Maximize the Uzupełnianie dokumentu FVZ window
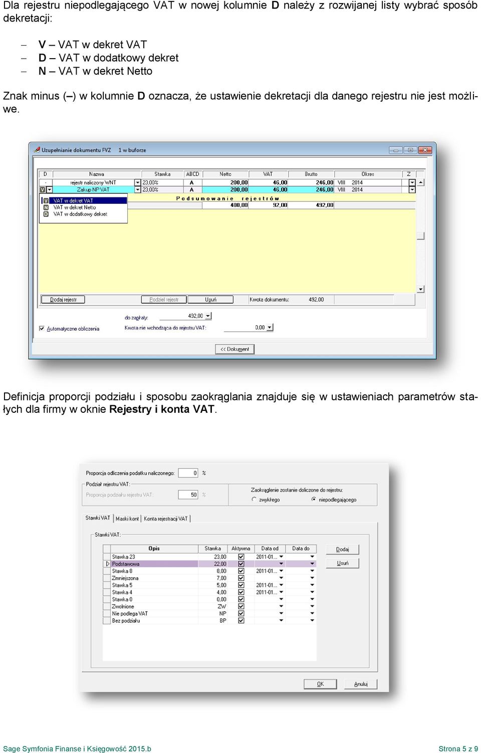Image resolution: width=481 pixels, height=753 pixels. pyautogui.click(x=410, y=150)
